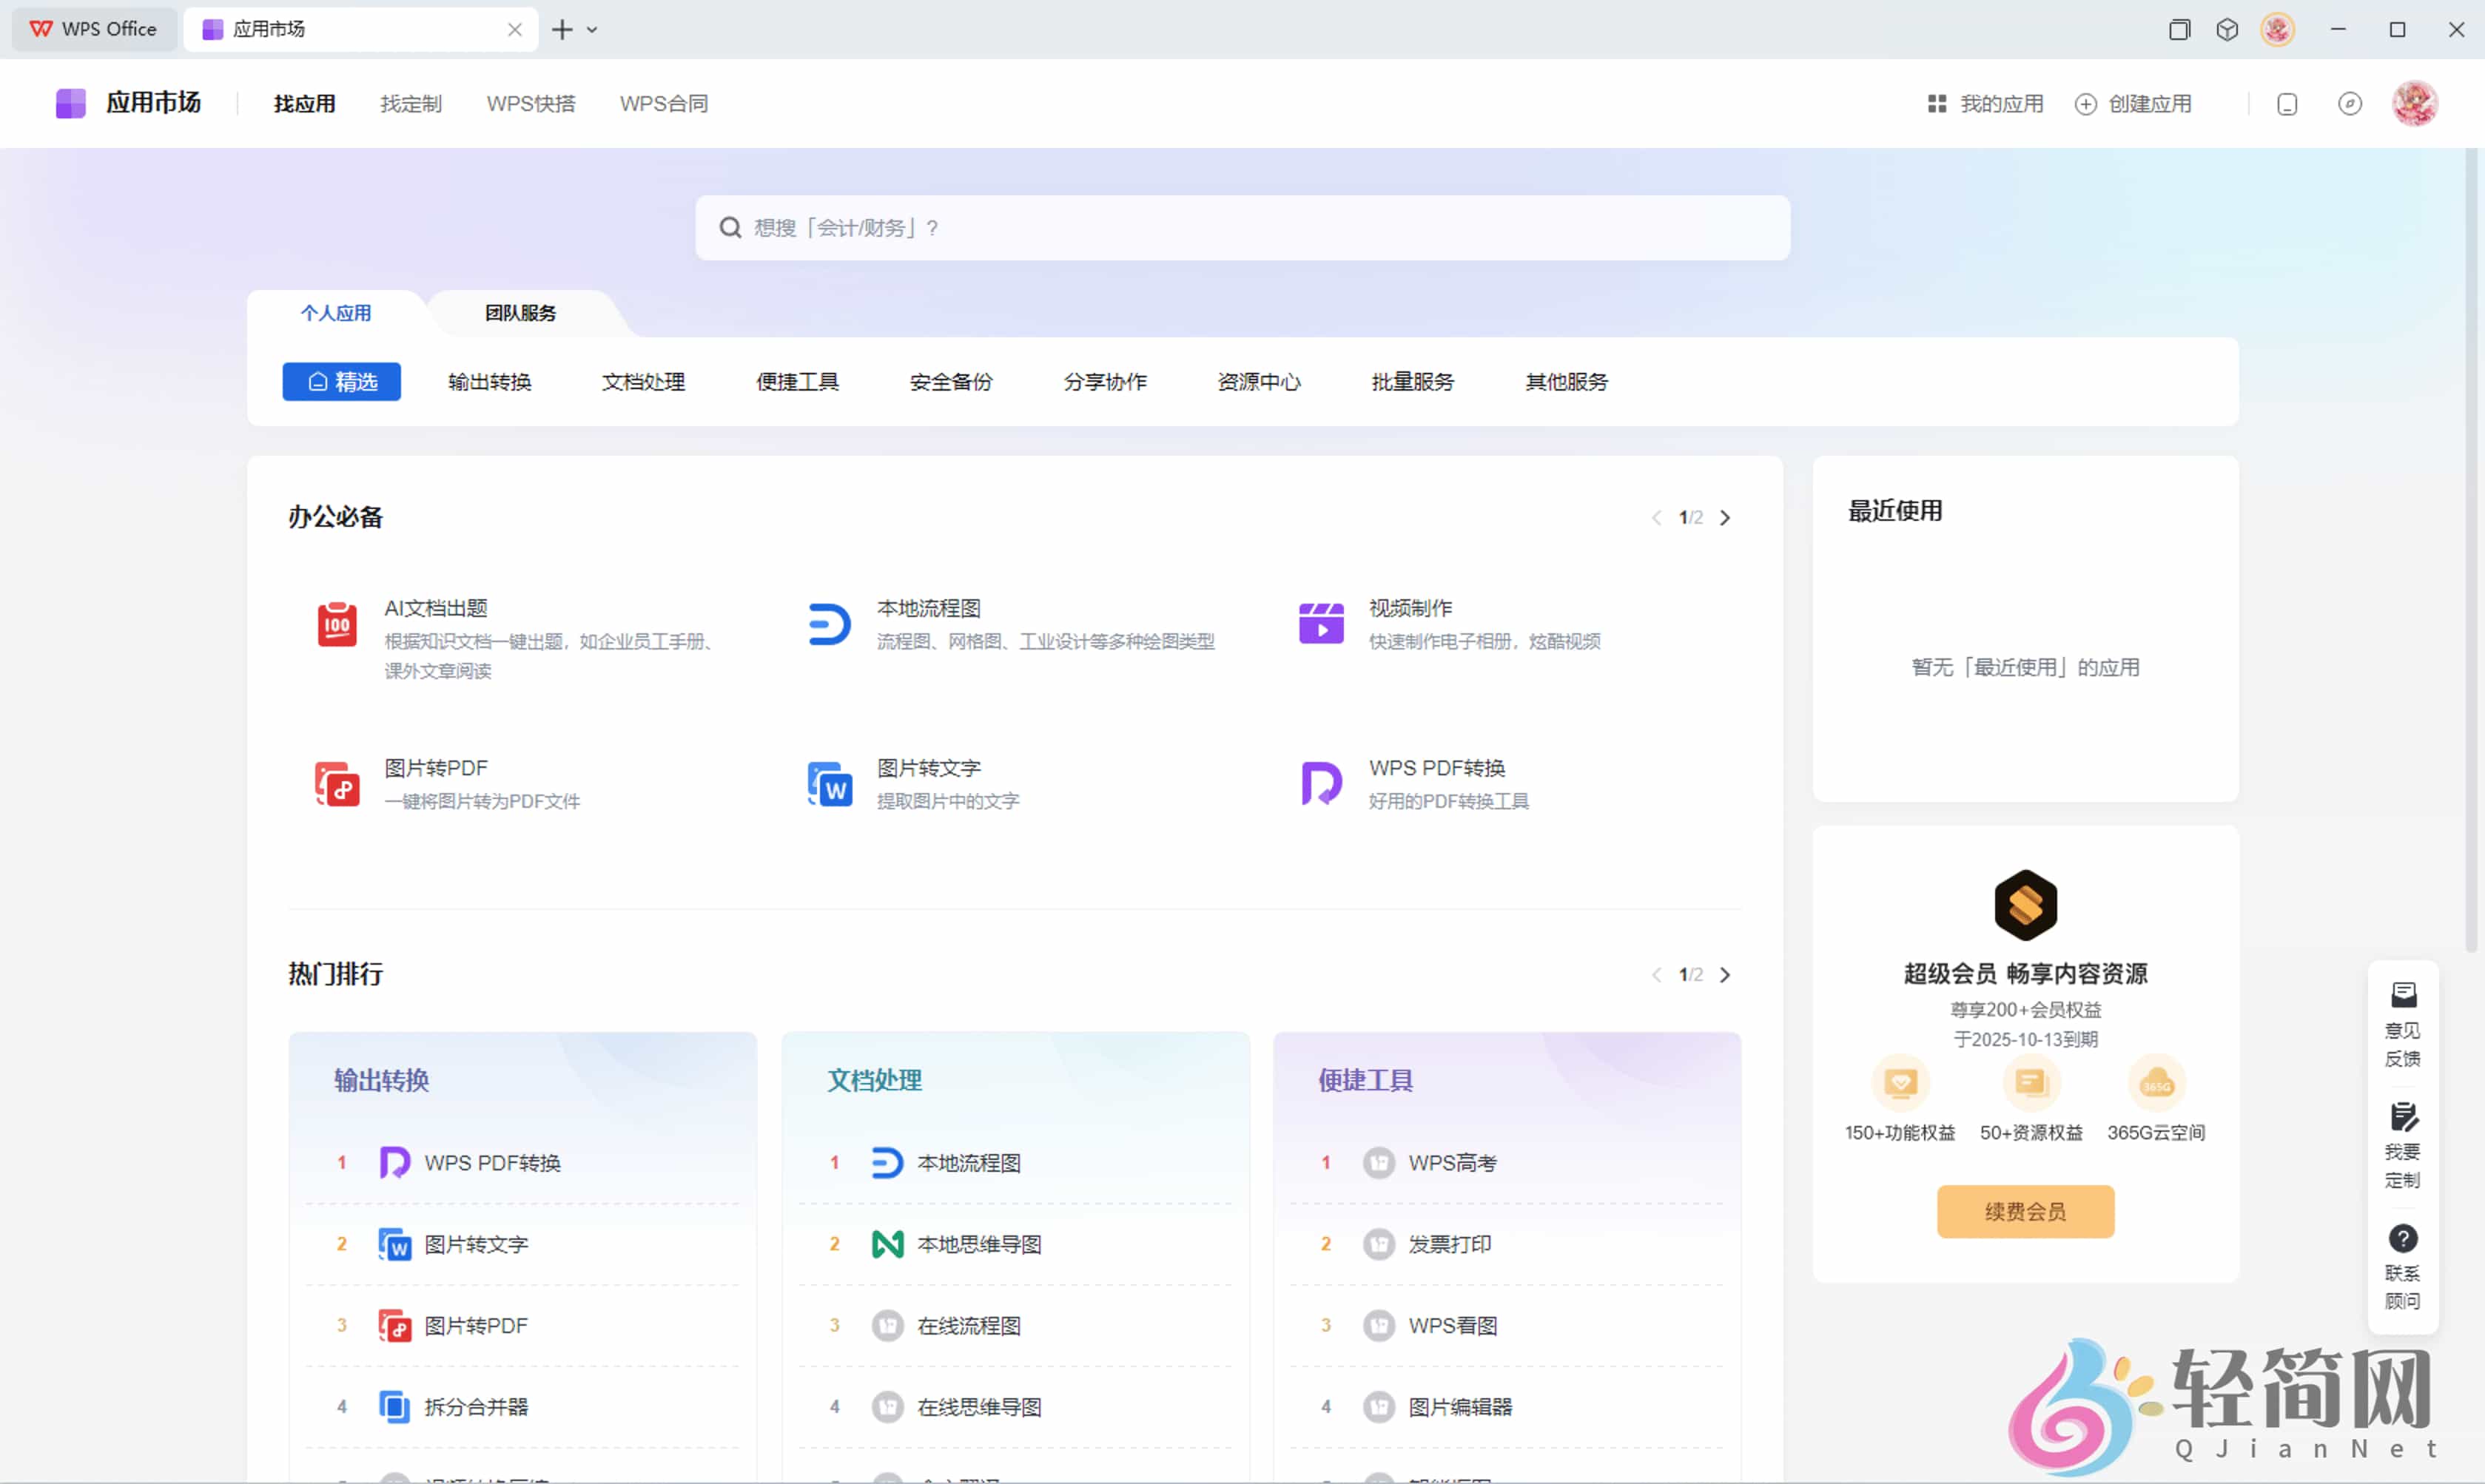Switch to 团队服务 service view
The image size is (2485, 1484).
click(518, 312)
